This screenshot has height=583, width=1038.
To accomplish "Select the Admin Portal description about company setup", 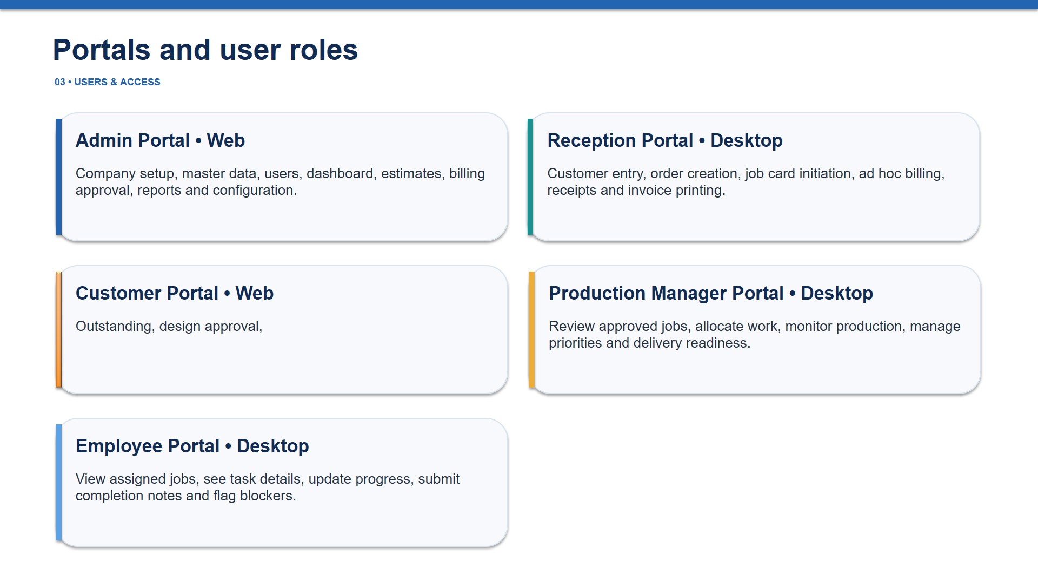I will [x=280, y=182].
